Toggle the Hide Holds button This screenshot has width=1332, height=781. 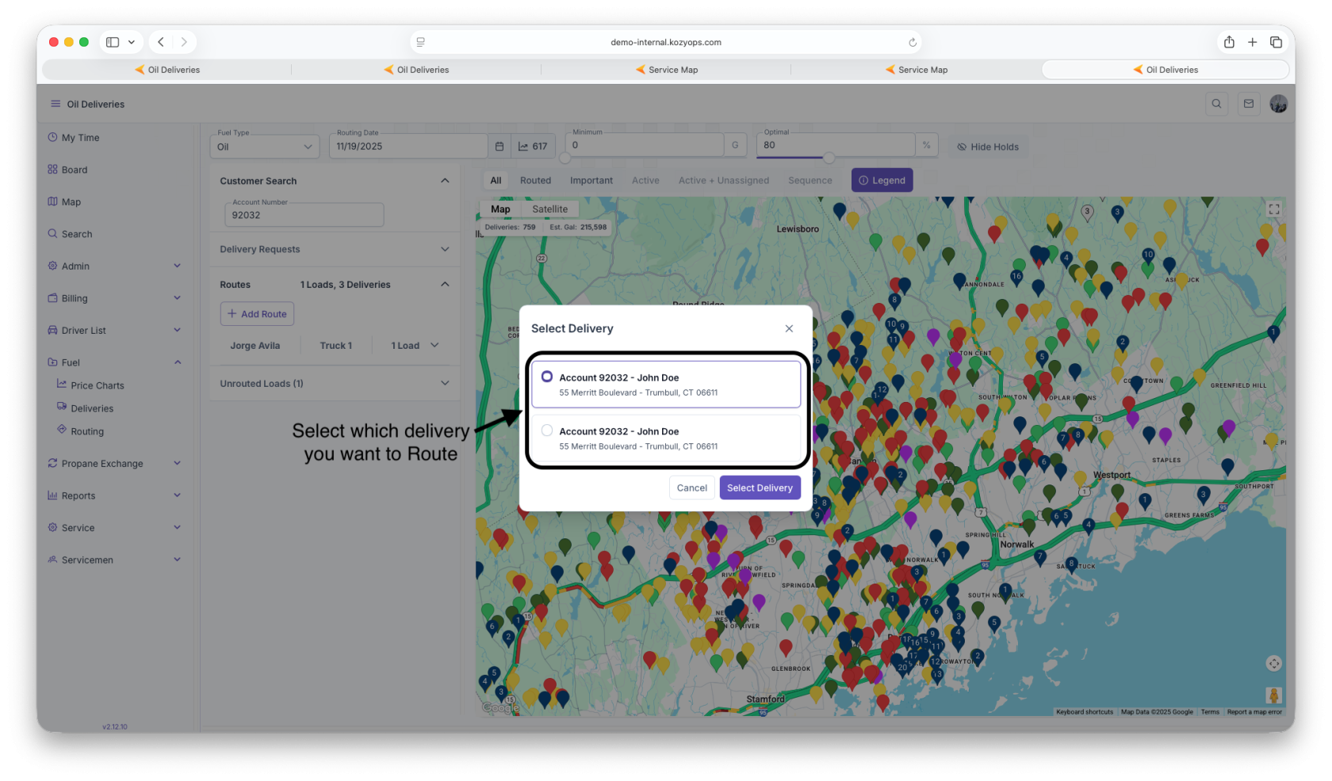[988, 147]
